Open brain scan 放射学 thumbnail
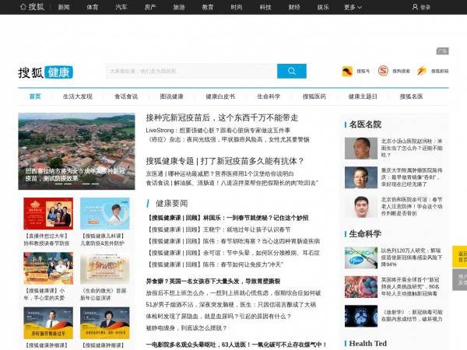467x350 pixels. pos(361,316)
